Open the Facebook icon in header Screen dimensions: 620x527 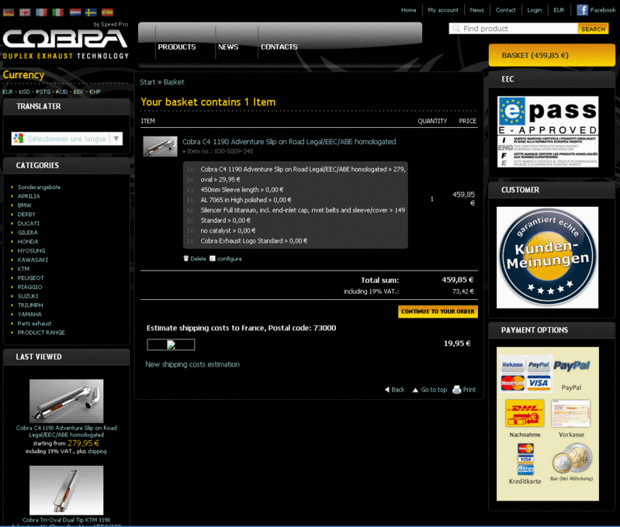pyautogui.click(x=582, y=10)
